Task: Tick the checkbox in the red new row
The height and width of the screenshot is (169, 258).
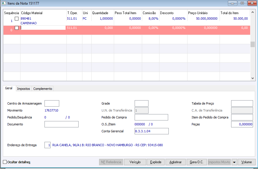Action: (17, 28)
